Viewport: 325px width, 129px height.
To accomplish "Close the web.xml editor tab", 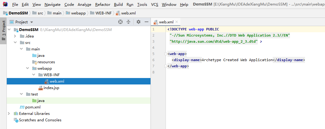I will point(177,22).
